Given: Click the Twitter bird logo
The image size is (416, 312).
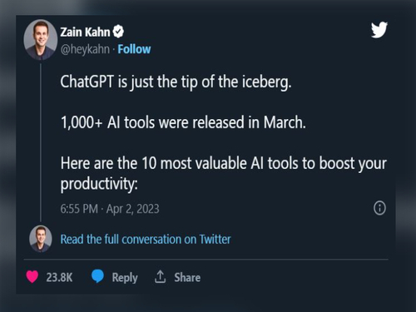Looking at the screenshot, I should click(x=379, y=30).
